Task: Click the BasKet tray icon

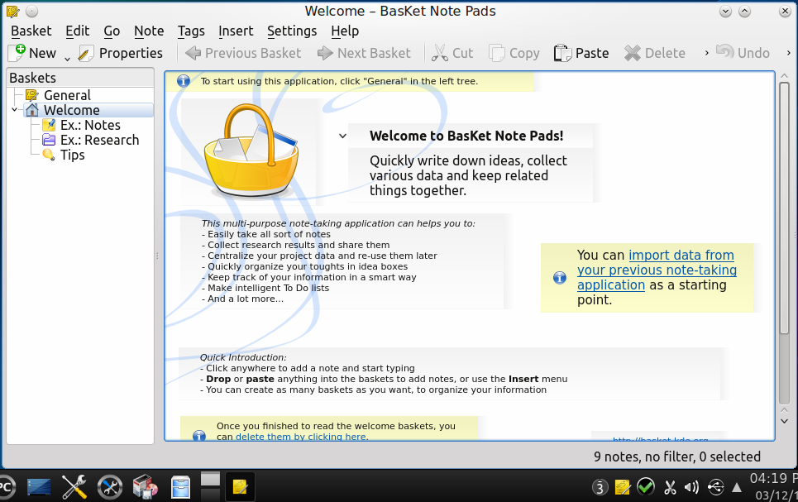Action: (623, 487)
